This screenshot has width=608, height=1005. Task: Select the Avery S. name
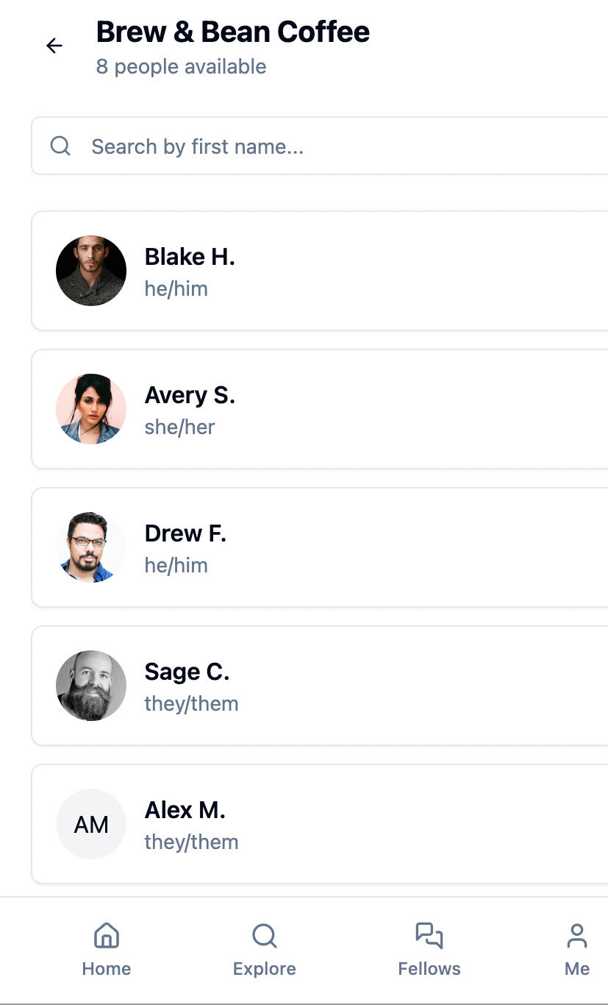click(x=190, y=396)
